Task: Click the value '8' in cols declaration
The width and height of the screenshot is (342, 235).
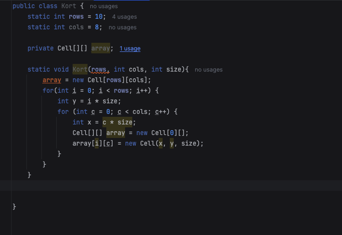Action: 97,27
